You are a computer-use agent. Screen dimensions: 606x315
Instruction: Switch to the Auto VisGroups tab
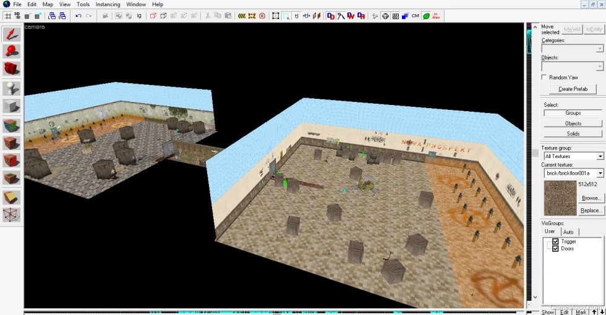click(x=568, y=232)
